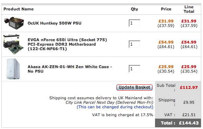Viewport: 203px width, 129px height.
Task: Click the Qty column header
Action: 134,9
